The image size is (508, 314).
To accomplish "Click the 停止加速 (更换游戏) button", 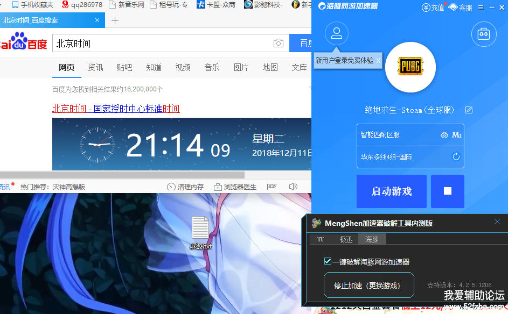I will (368, 285).
